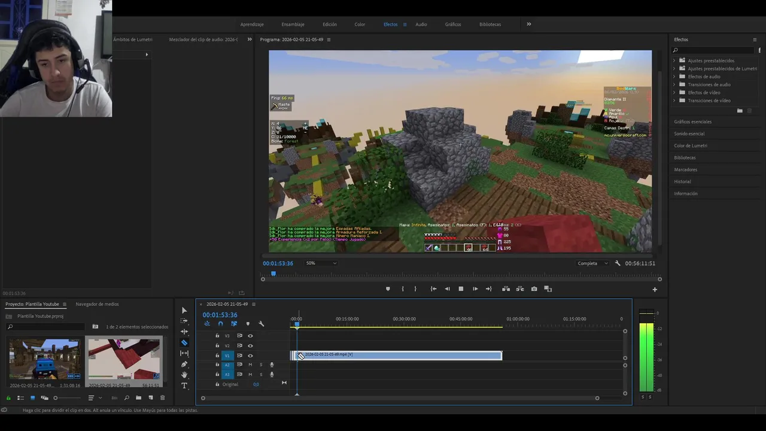The width and height of the screenshot is (766, 431).
Task: Expand Transiciones de audio folder
Action: click(x=674, y=84)
